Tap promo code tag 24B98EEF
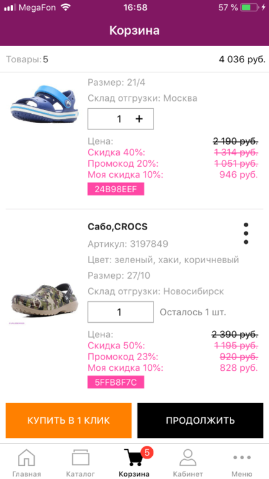The image size is (269, 479). pos(116,189)
